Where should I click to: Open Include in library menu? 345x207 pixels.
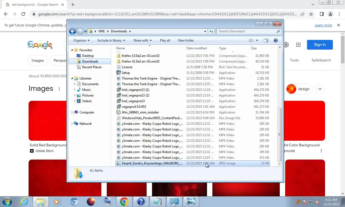click(111, 40)
